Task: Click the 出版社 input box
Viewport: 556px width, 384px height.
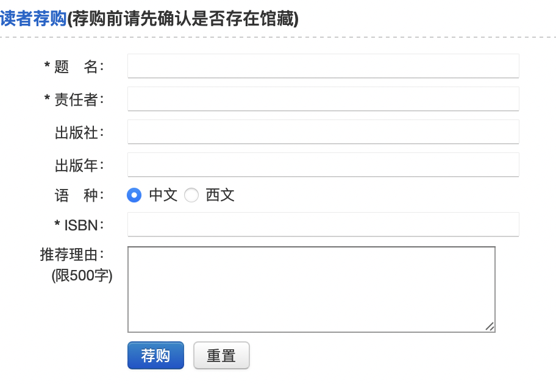Action: point(323,132)
